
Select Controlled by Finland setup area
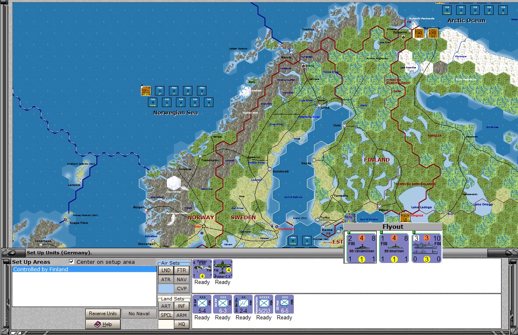coord(84,270)
